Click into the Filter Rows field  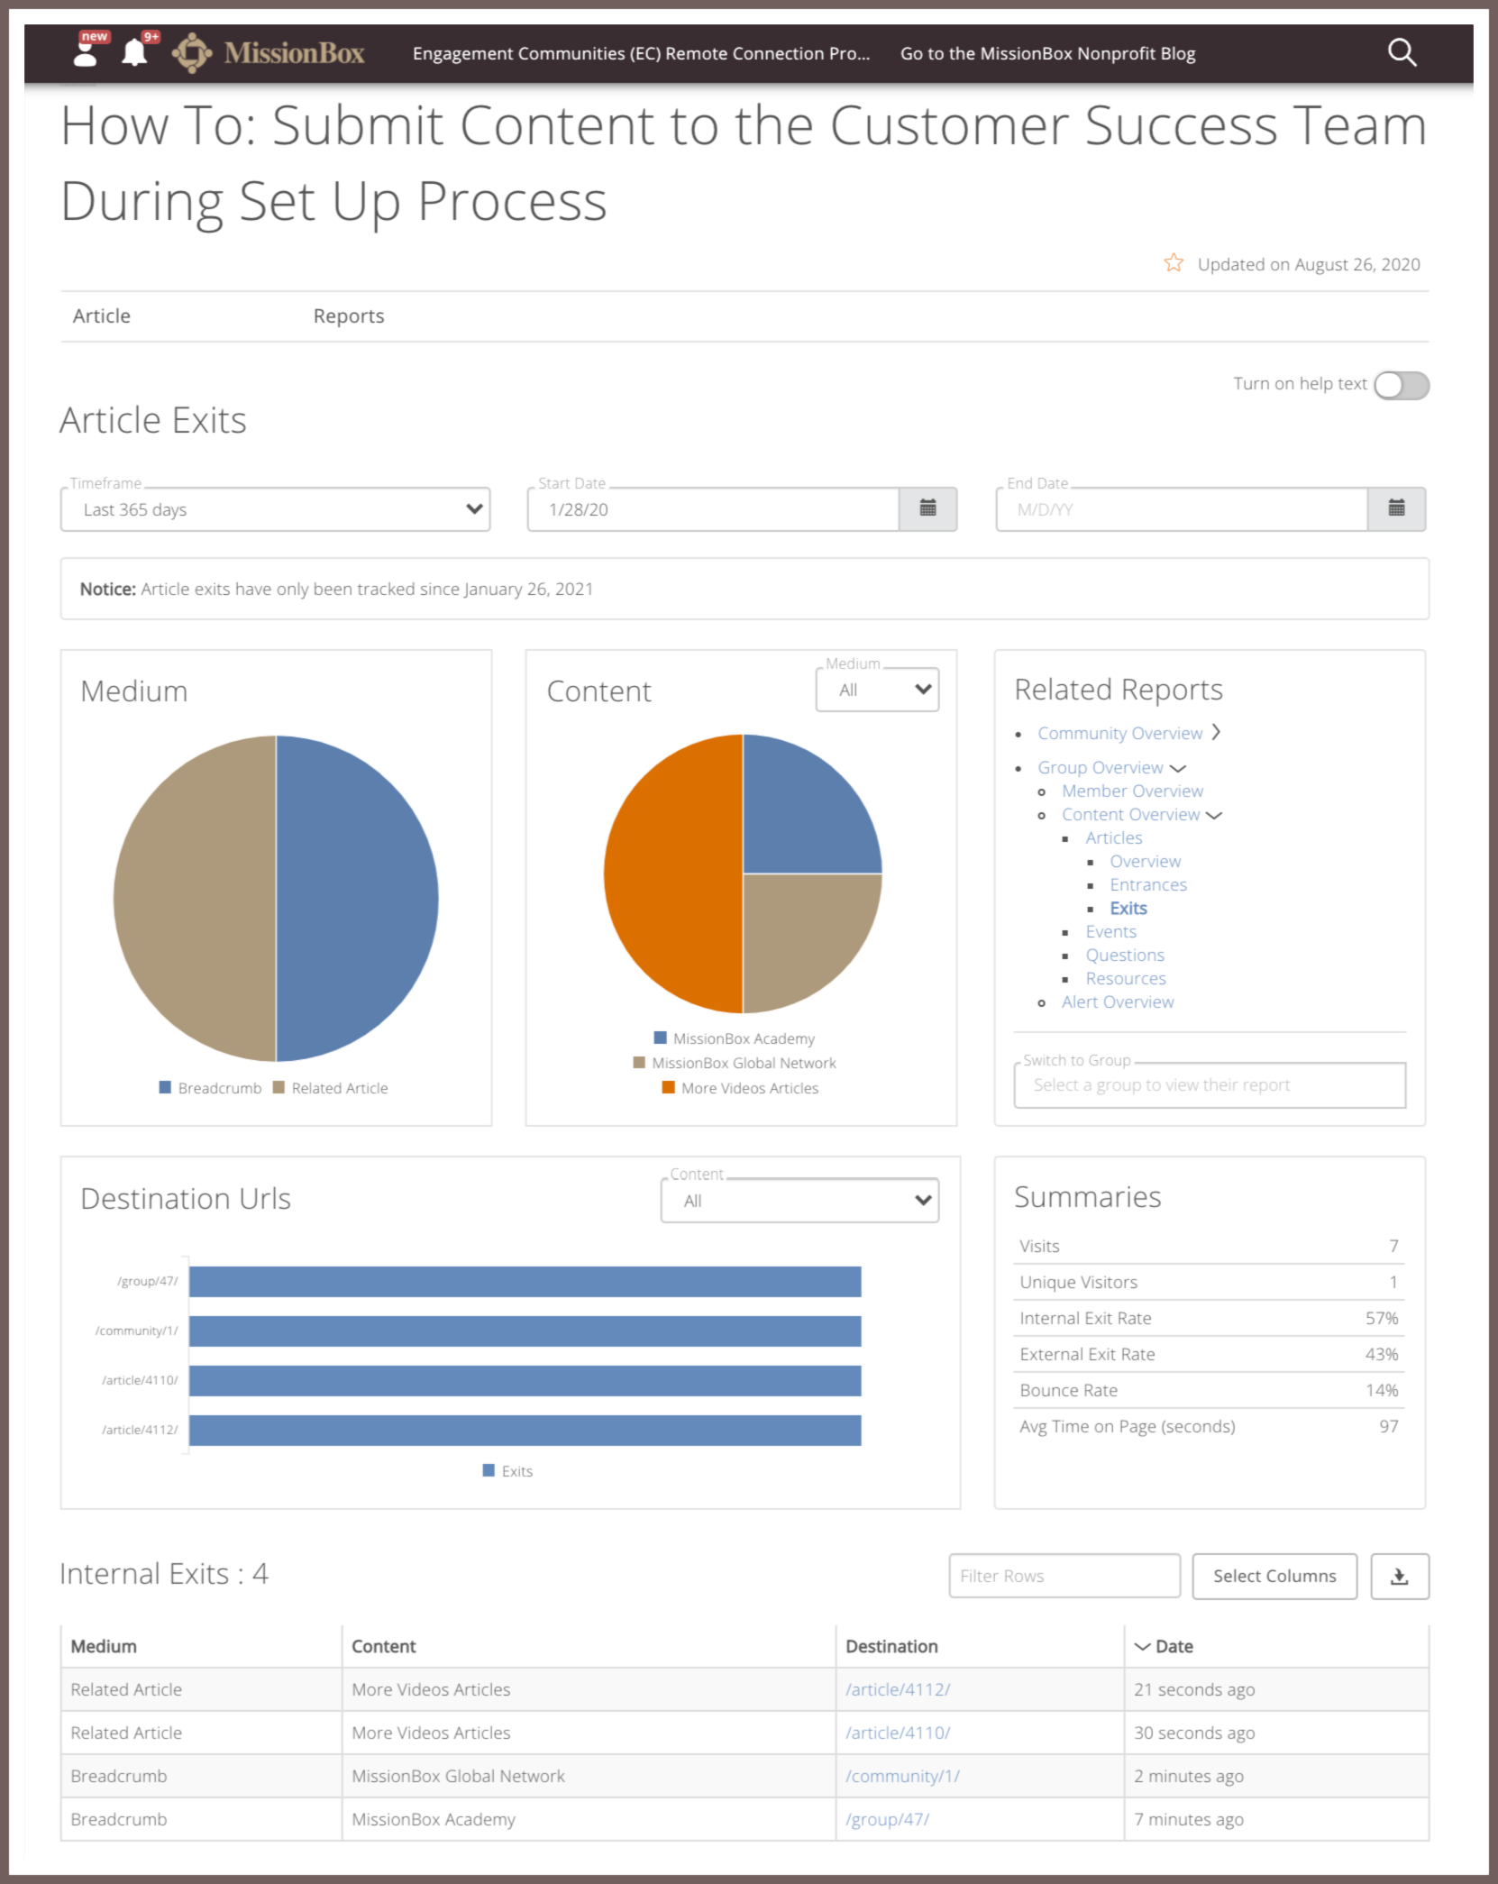tap(1064, 1576)
